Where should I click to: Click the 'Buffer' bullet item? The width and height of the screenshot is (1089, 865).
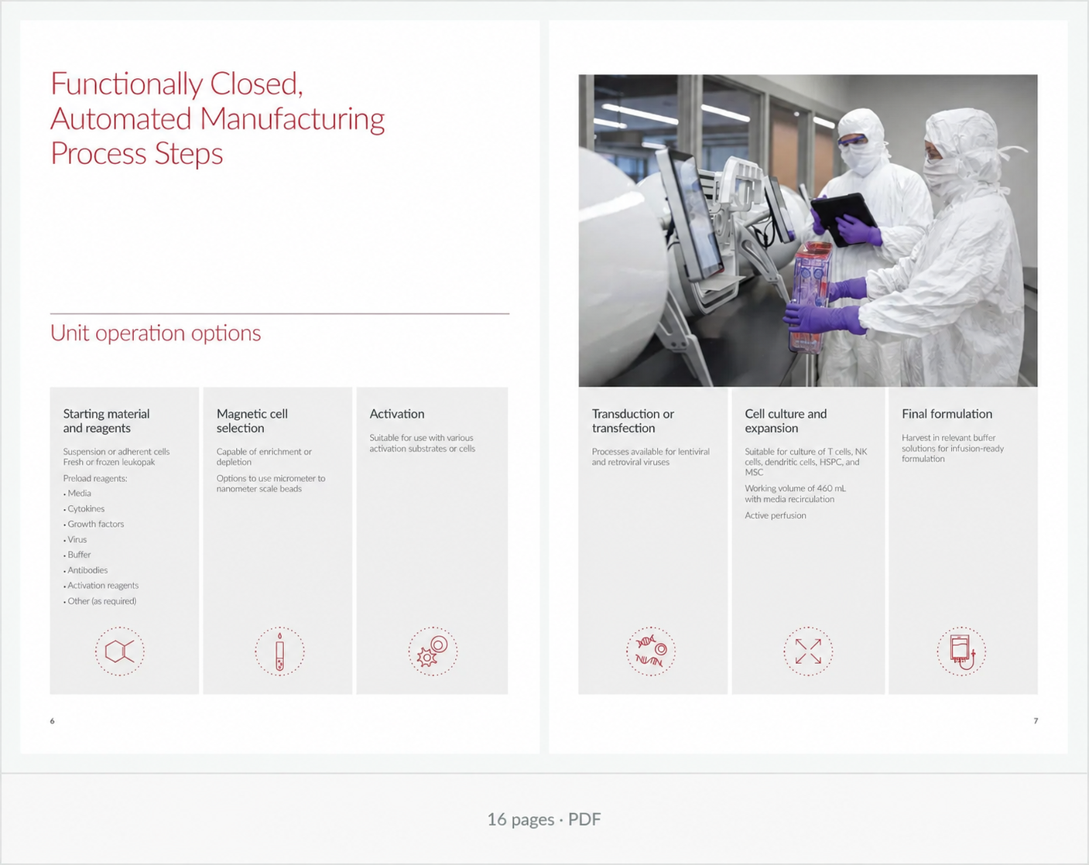tap(77, 555)
